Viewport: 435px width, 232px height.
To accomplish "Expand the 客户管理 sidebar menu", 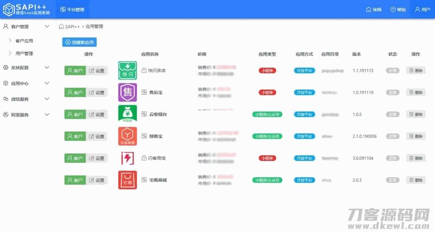I will 26,26.
